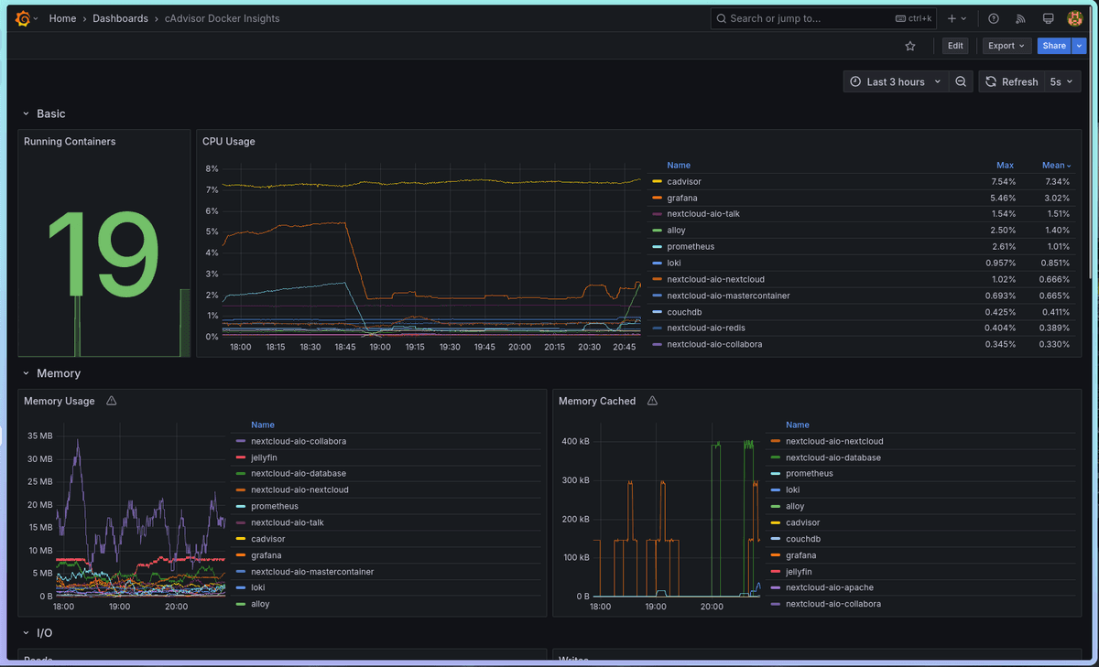
Task: Toggle couchdb series in Memory Cached legend
Action: [x=804, y=539]
